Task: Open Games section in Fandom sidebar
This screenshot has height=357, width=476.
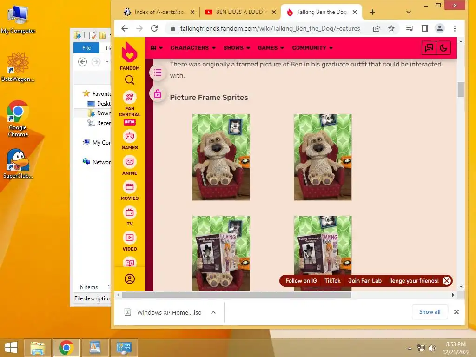Action: pos(130,140)
